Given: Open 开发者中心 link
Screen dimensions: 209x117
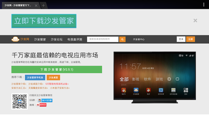Looking at the screenshot, I should pyautogui.click(x=139, y=40).
